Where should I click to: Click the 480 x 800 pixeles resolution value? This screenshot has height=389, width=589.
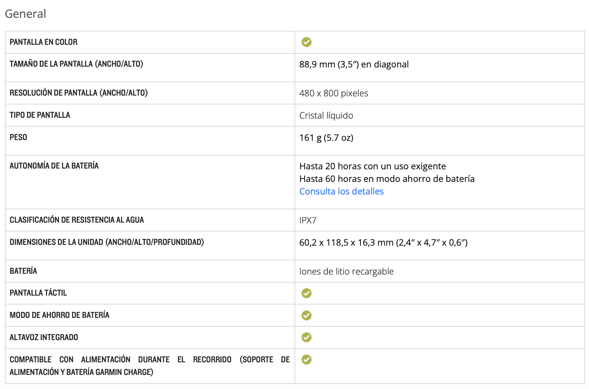333,93
